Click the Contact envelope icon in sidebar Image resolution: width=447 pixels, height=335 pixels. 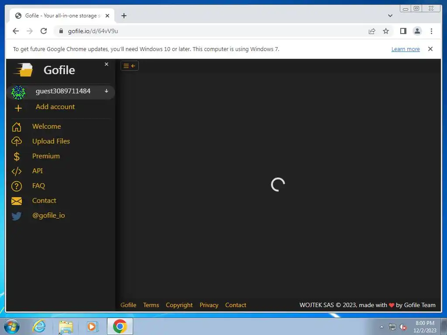(17, 201)
